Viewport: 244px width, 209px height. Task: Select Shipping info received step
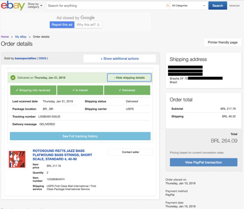click(x=33, y=90)
